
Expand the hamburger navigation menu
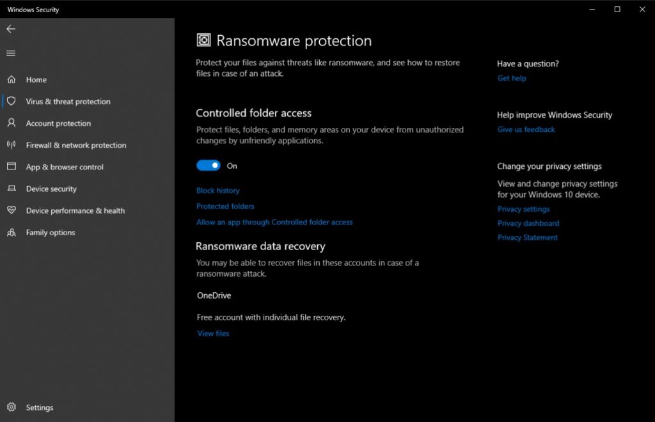[10, 53]
